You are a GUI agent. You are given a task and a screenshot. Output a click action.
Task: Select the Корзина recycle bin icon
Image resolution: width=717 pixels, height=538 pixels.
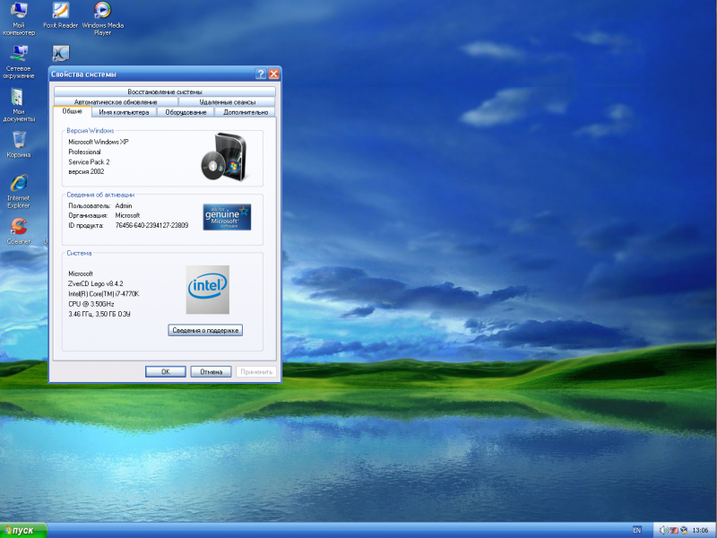click(19, 144)
